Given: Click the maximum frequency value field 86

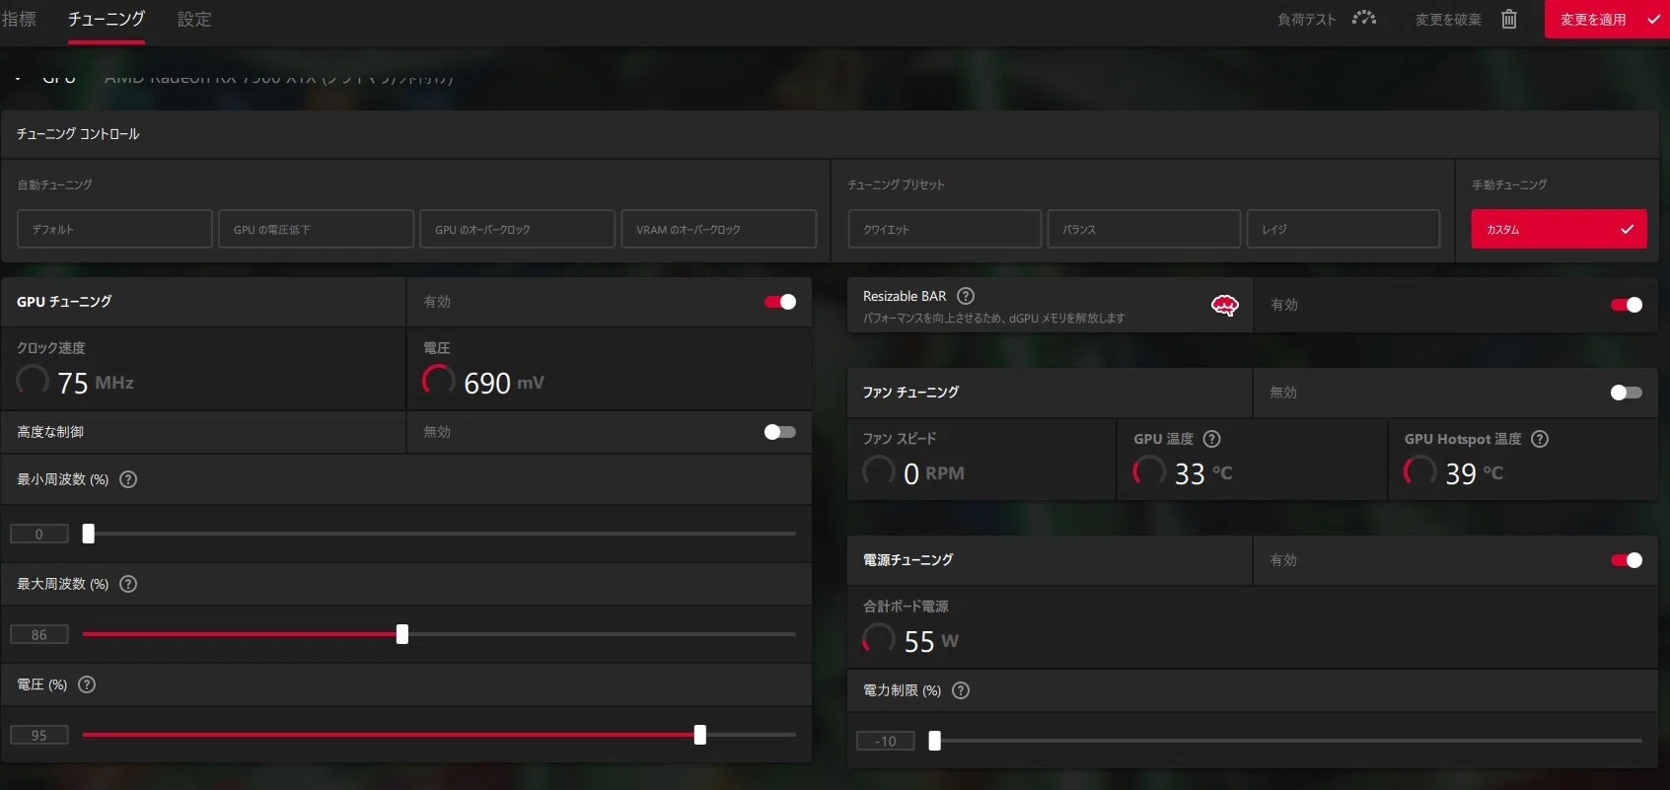Looking at the screenshot, I should [x=39, y=634].
